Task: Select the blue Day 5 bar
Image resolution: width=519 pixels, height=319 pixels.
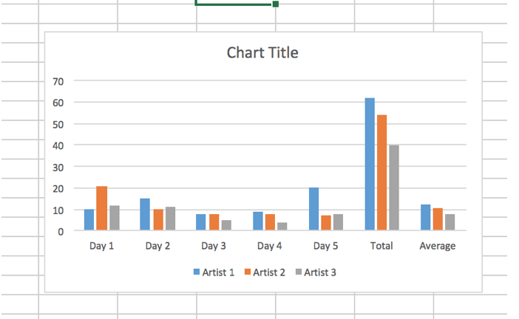Action: 314,209
